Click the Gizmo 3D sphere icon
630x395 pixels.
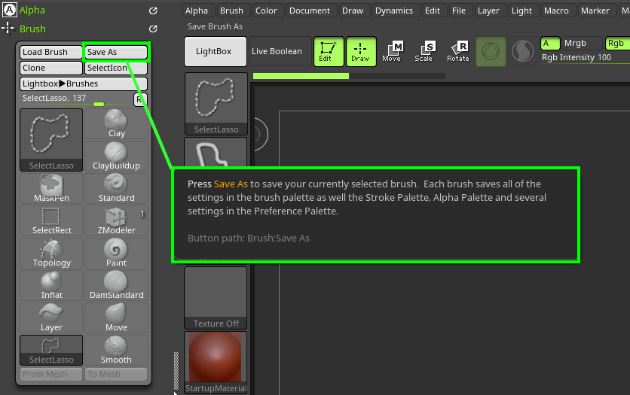(491, 52)
